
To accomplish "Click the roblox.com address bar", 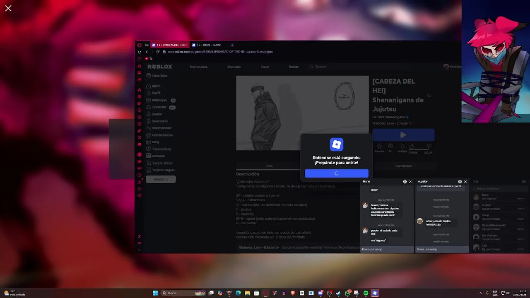I will pyautogui.click(x=220, y=52).
